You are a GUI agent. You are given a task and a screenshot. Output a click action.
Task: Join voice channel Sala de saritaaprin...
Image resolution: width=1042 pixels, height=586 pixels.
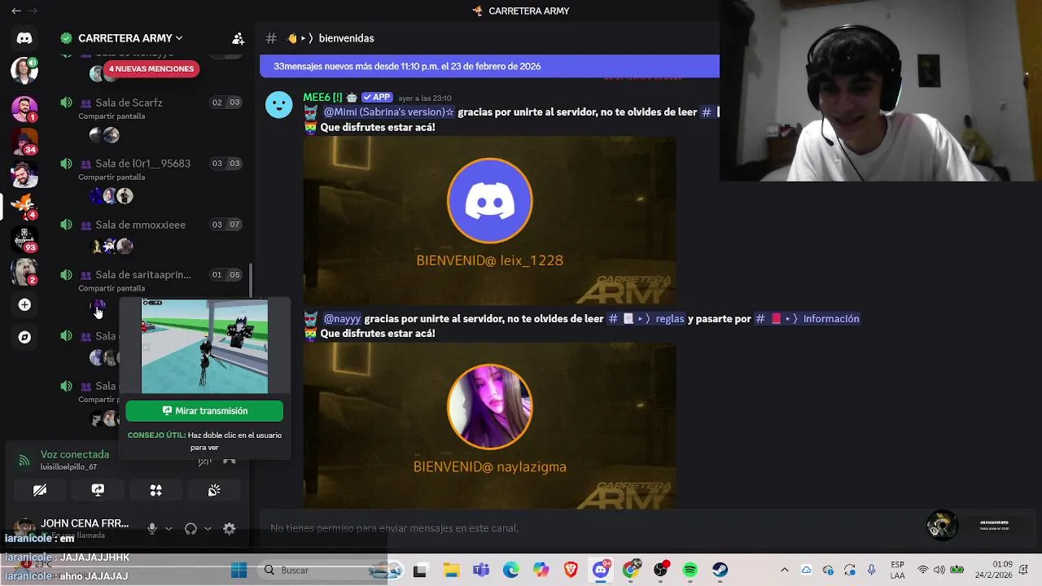(142, 275)
